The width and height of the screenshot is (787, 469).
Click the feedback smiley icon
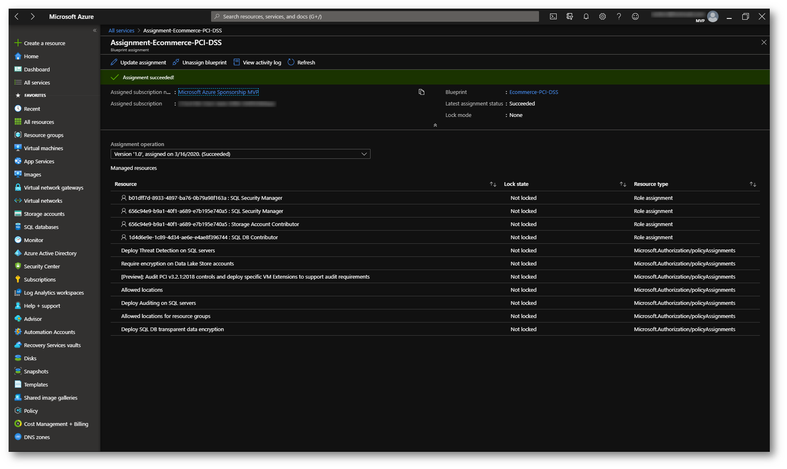[x=635, y=16]
